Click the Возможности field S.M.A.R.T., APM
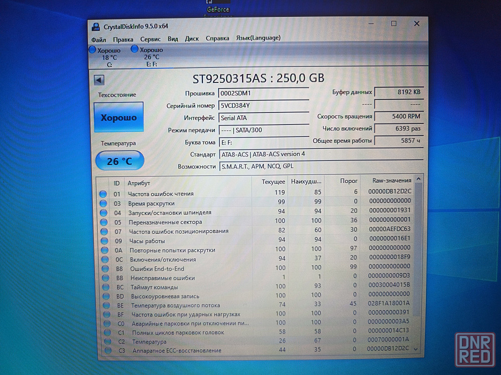Screen dimensions: 501x375 point(322,166)
